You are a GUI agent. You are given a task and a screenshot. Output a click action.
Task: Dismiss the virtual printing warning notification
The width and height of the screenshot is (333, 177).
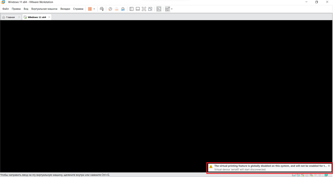click(x=329, y=166)
